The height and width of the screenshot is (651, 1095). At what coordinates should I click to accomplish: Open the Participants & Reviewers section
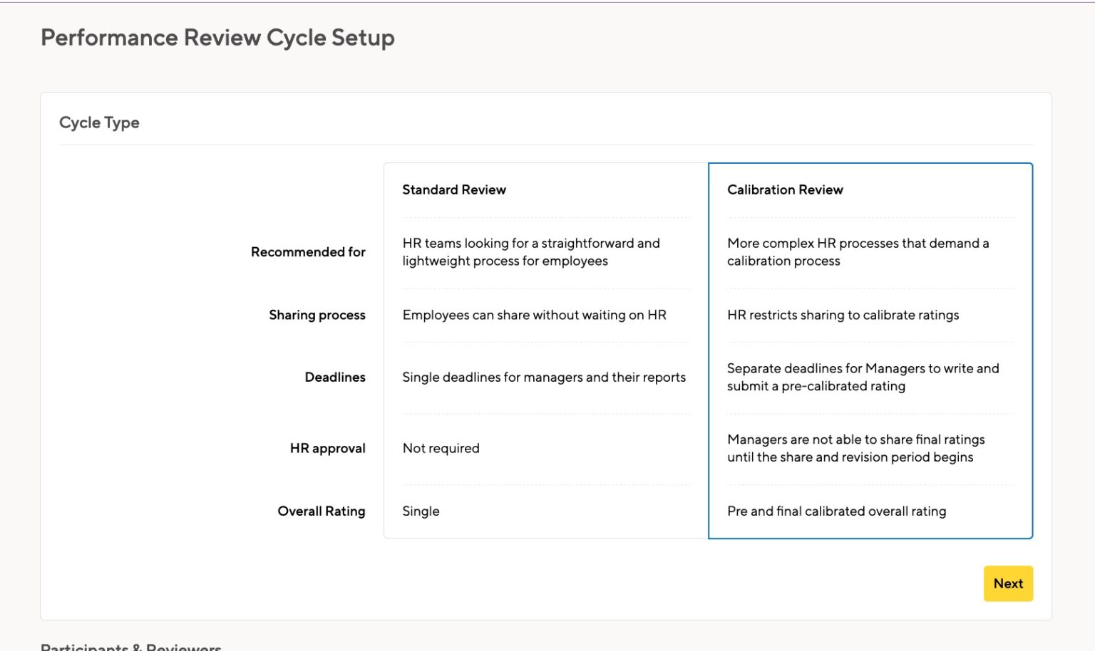coord(130,645)
